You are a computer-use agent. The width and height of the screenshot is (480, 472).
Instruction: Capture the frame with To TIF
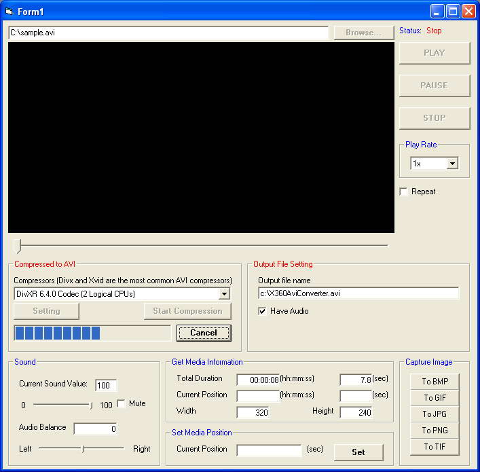435,447
